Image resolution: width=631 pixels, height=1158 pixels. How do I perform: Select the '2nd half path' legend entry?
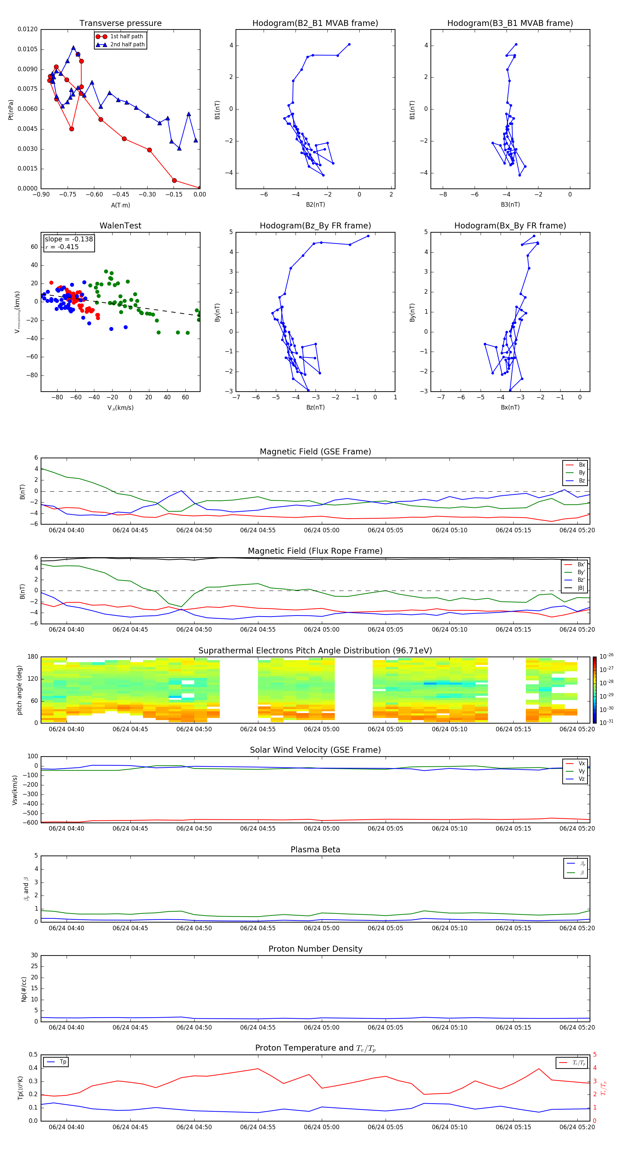point(120,45)
